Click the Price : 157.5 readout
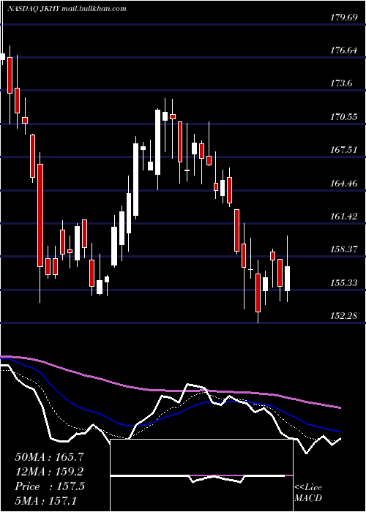Image resolution: width=366 pixels, height=512 pixels. click(x=50, y=486)
